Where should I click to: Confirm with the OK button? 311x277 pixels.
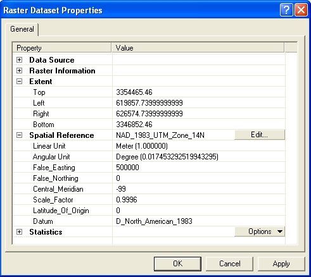177,264
